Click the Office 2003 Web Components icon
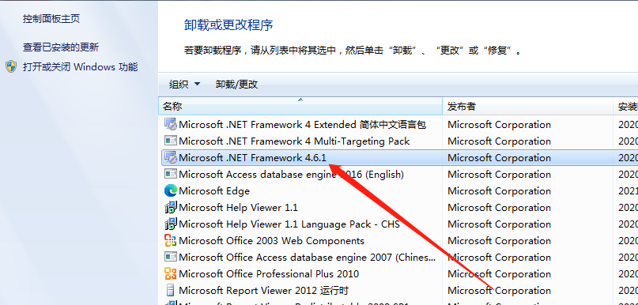This screenshot has height=305, width=638. click(171, 241)
